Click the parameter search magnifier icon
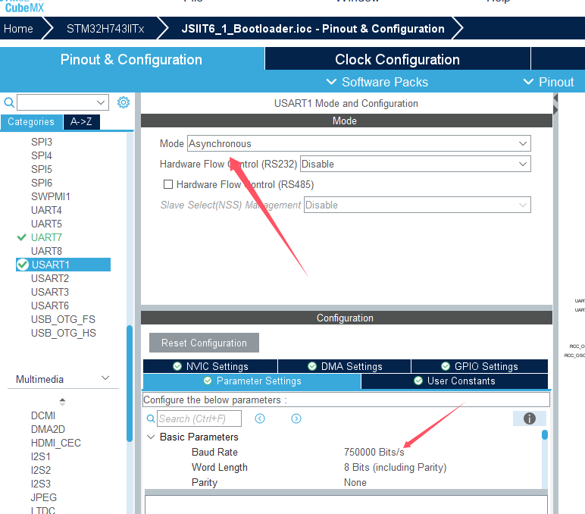Image resolution: width=585 pixels, height=514 pixels. [151, 418]
